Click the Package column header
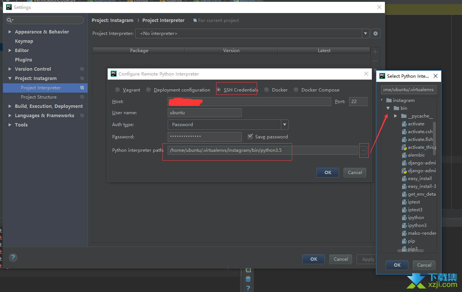This screenshot has height=292, width=462. coord(139,50)
